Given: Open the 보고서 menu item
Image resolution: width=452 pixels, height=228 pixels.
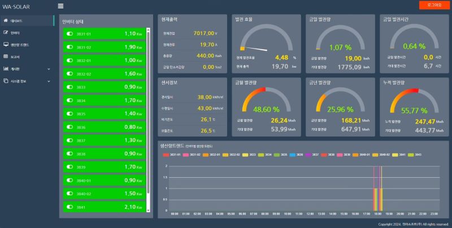Looking at the screenshot, I should pos(15,56).
